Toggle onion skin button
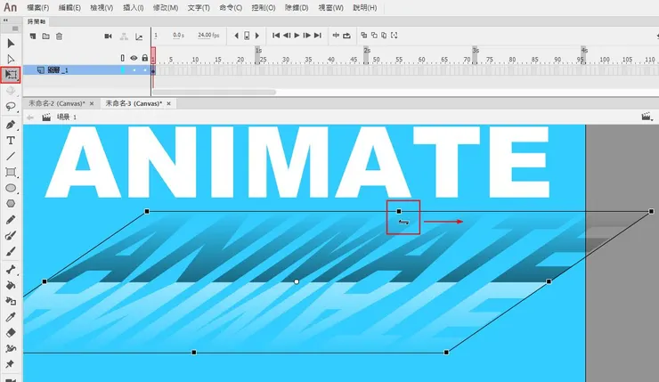The image size is (659, 382). coord(364,36)
